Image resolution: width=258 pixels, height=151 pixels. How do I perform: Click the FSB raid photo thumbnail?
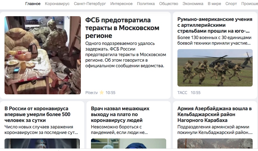click(x=43, y=55)
